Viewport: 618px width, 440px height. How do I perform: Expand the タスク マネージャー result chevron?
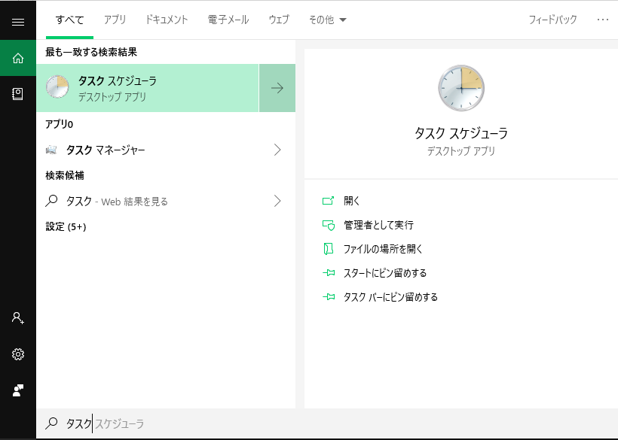[279, 150]
